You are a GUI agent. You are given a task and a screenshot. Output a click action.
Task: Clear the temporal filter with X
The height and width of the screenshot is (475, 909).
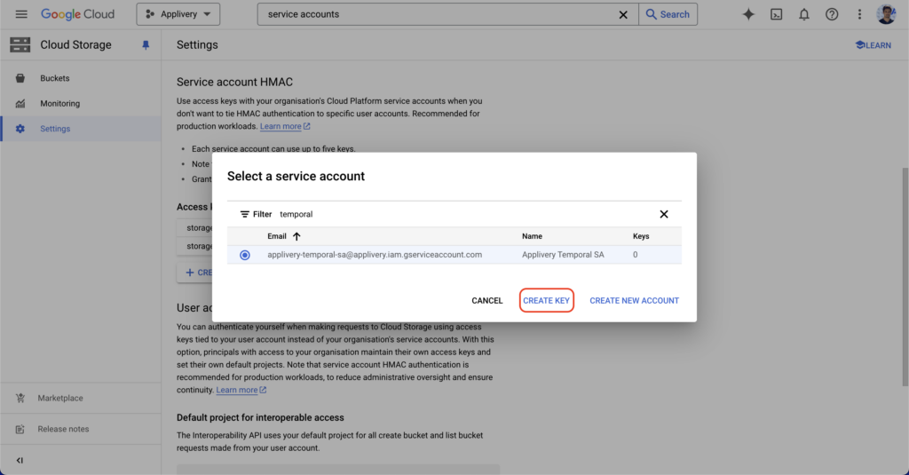[x=664, y=215]
